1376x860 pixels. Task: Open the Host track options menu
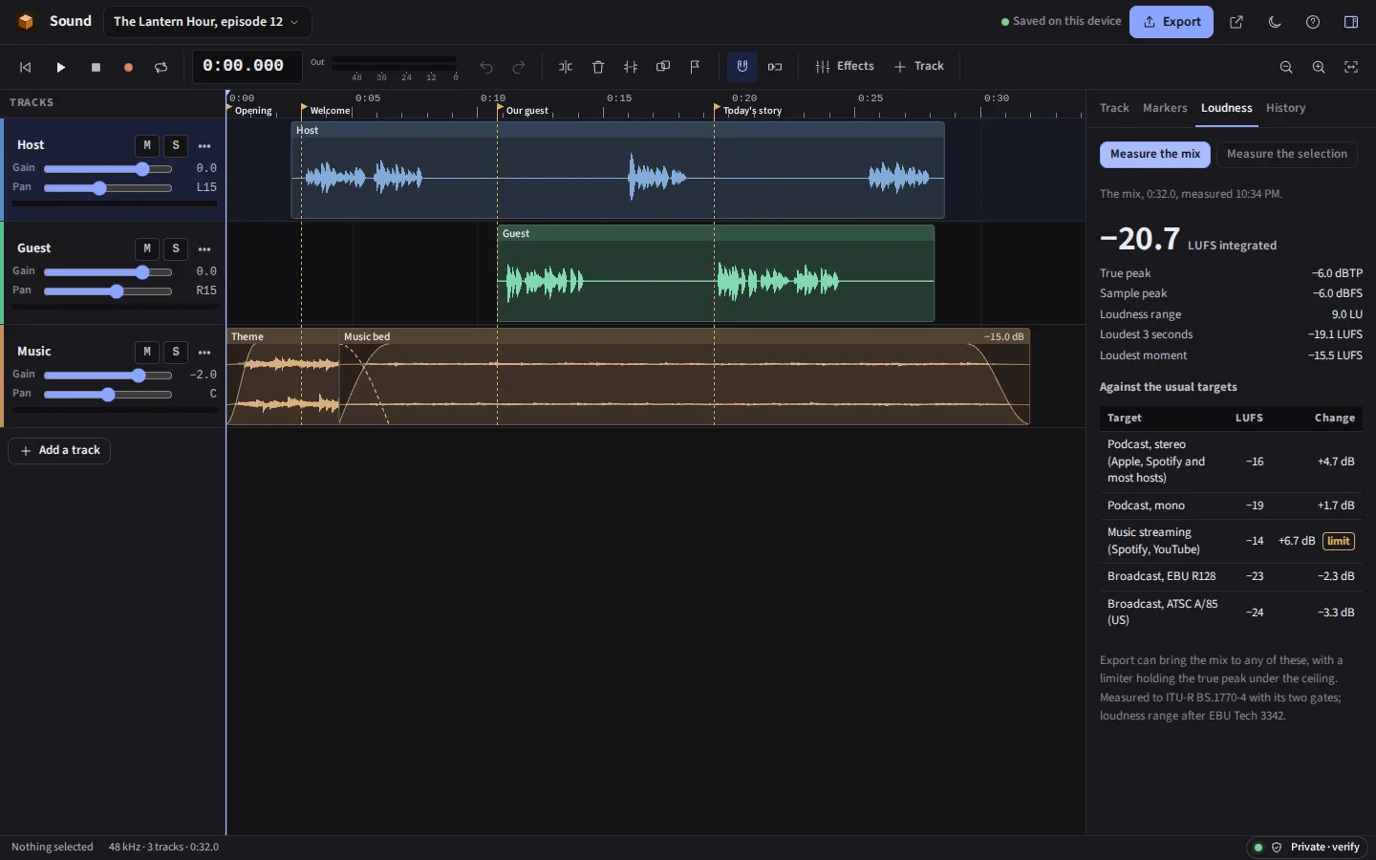coord(204,146)
